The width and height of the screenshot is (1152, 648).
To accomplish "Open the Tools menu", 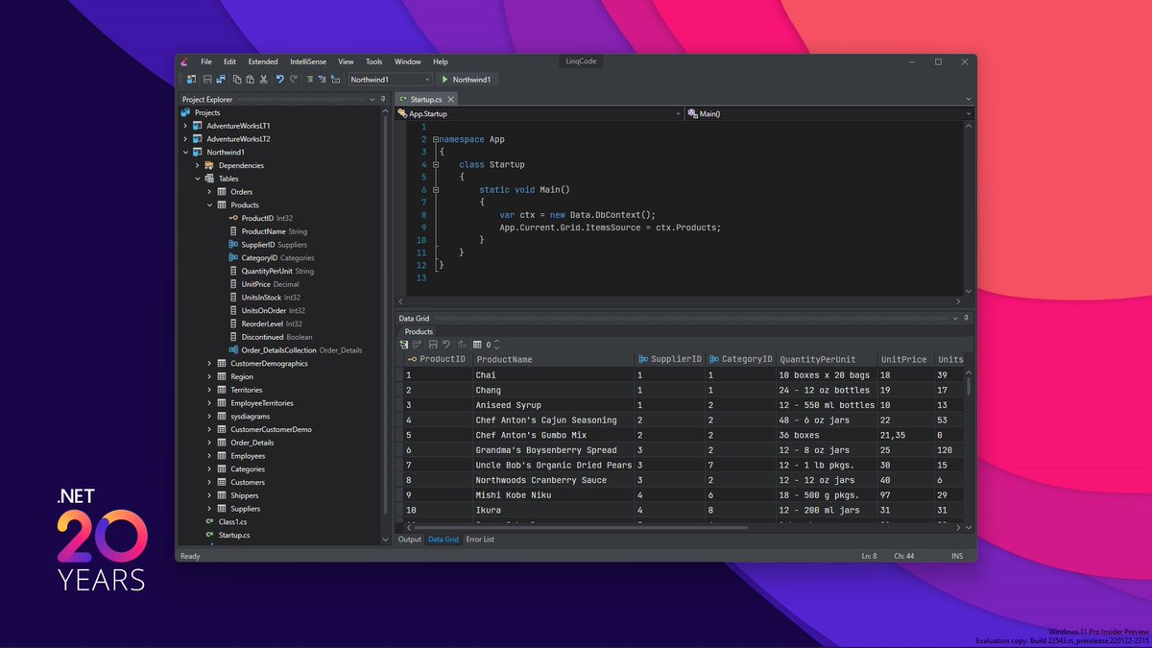I will point(374,61).
